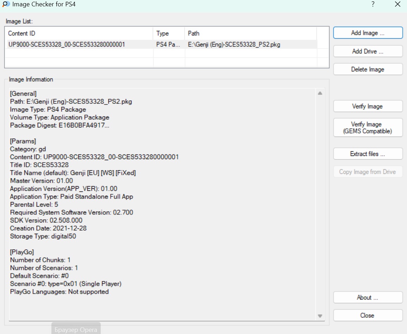Click the 'Title ID: SCES53328' line
The image size is (407, 334).
(x=39, y=165)
